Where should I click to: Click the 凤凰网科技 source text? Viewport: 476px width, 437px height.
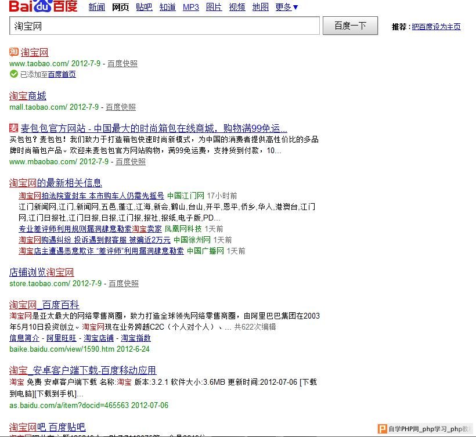(x=183, y=229)
